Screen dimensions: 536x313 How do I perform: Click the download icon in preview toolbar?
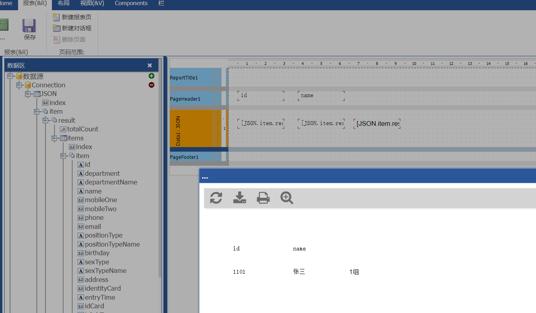(239, 198)
